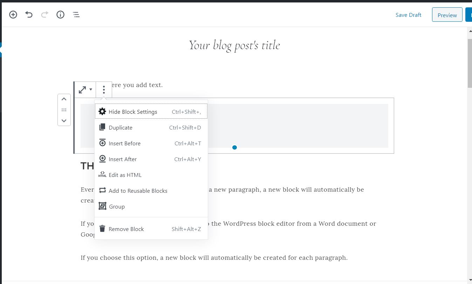The height and width of the screenshot is (284, 472).
Task: Undo the last change
Action: 29,15
